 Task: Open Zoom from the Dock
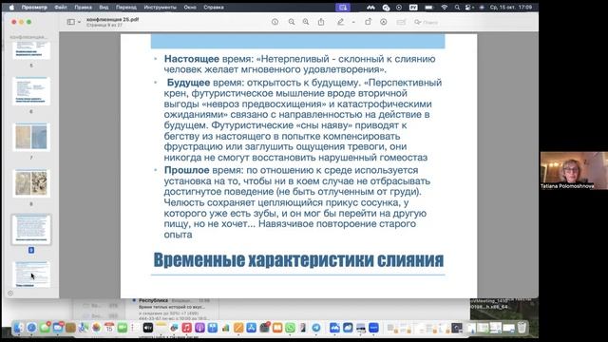pos(373,328)
